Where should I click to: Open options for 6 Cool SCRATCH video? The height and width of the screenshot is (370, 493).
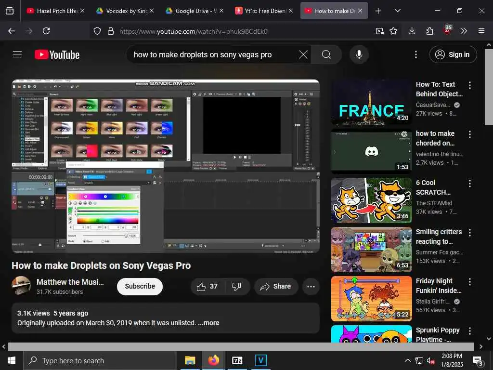click(470, 184)
